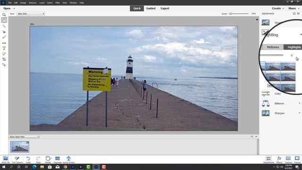Open the Layer menu

click(42, 3)
